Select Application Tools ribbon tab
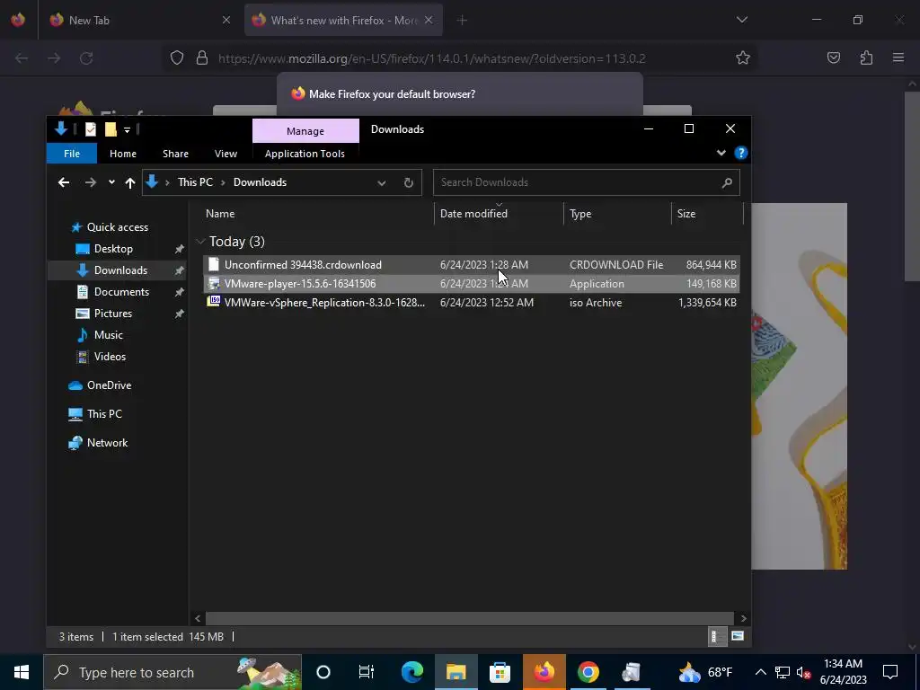The image size is (920, 690). (x=305, y=154)
